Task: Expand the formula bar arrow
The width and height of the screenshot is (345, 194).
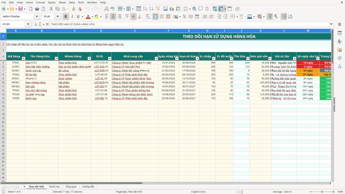Action: coord(331,24)
